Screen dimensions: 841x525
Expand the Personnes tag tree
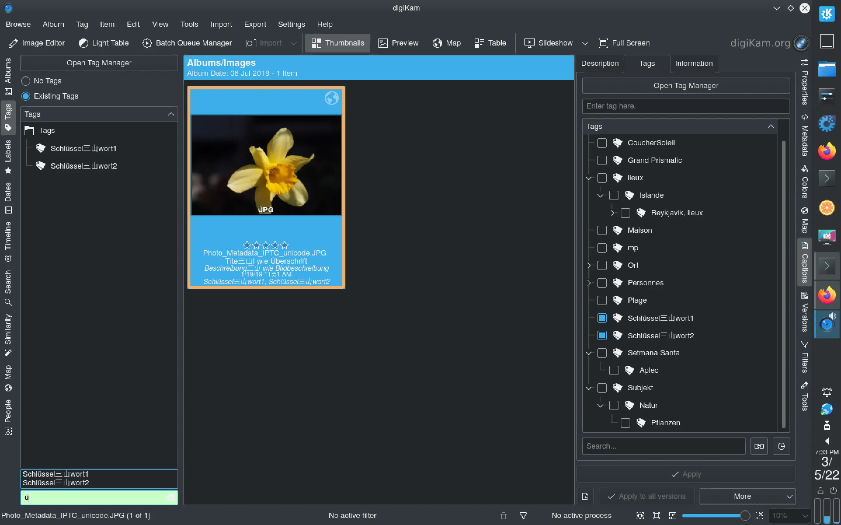click(x=589, y=283)
